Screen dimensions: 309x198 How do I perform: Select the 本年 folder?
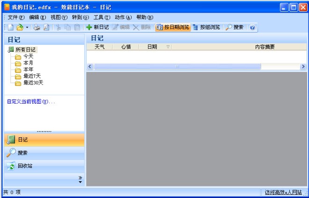[28, 70]
